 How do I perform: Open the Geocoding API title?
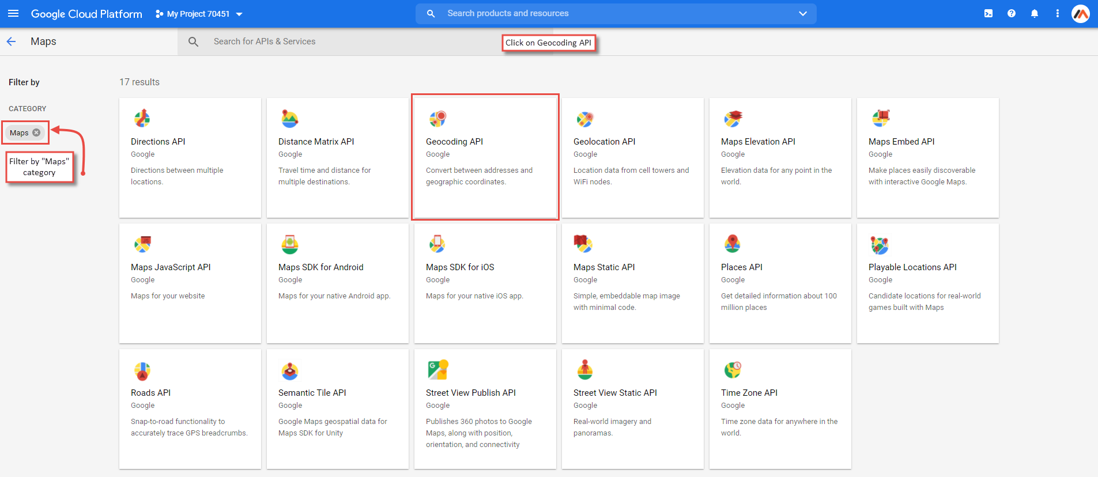(454, 142)
